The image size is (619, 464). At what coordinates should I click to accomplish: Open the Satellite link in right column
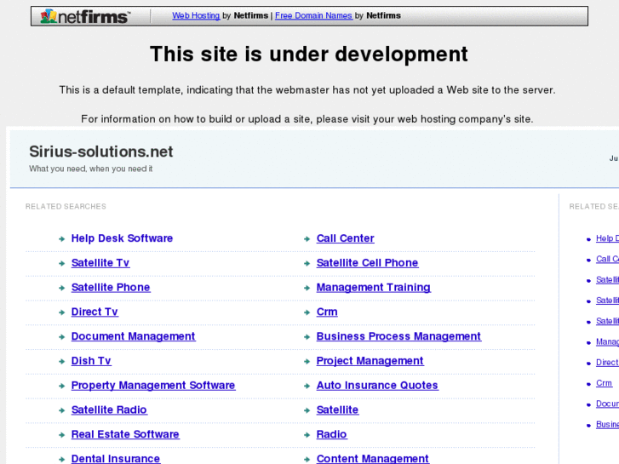[x=337, y=410]
